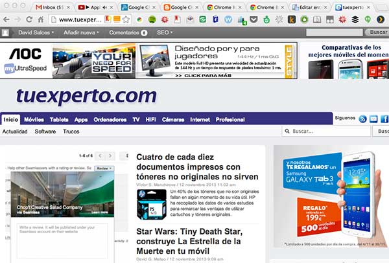Reload the page with the refresh icon
Image resolution: width=389 pixels, height=263 pixels.
tap(29, 19)
